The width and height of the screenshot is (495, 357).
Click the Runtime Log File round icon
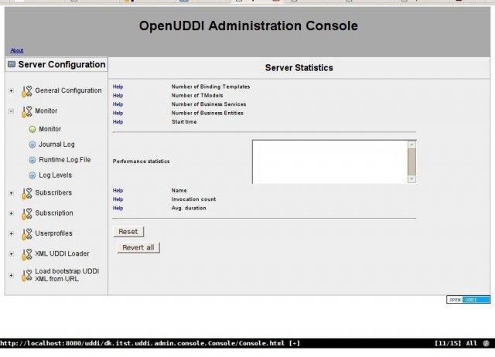[32, 160]
